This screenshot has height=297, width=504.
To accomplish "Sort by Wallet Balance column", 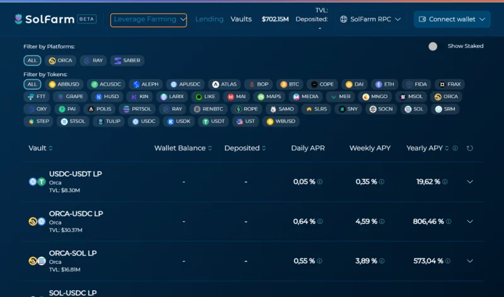I will point(183,148).
